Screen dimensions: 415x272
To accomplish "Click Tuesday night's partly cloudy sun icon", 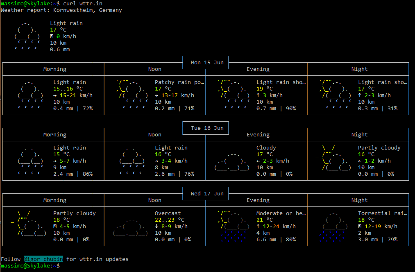I will click(333, 158).
